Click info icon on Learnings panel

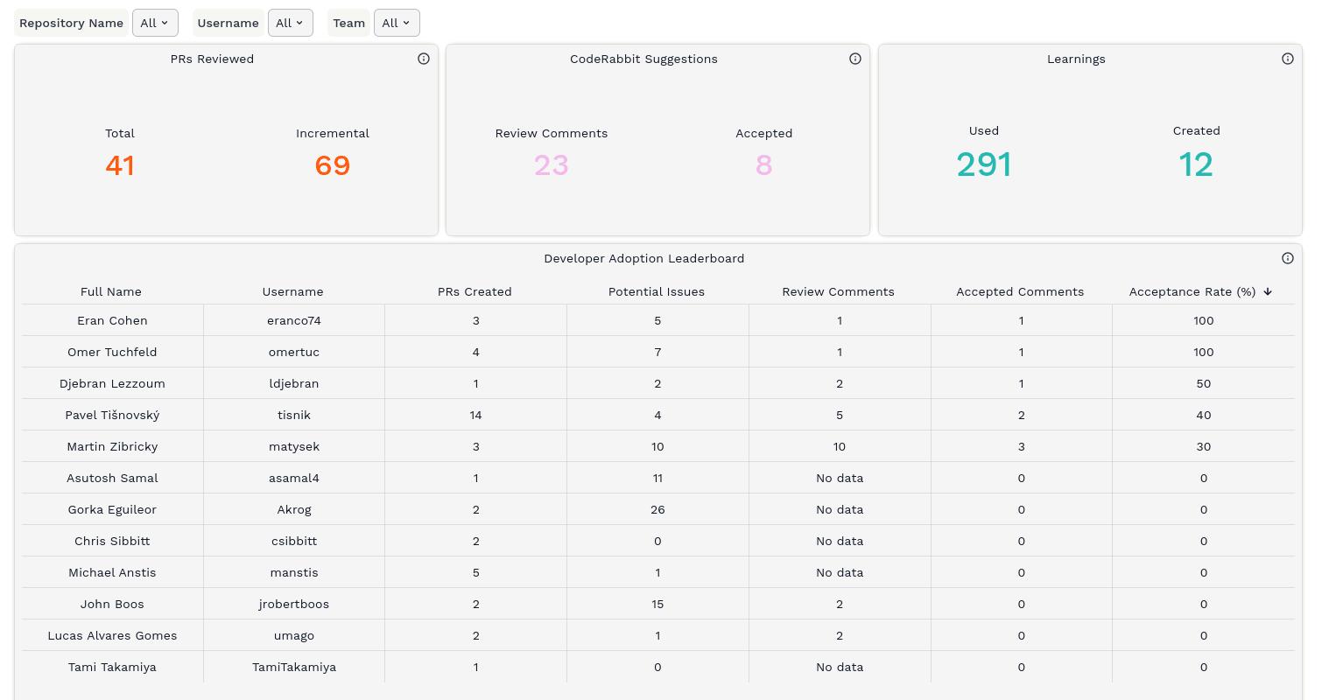pyautogui.click(x=1288, y=59)
